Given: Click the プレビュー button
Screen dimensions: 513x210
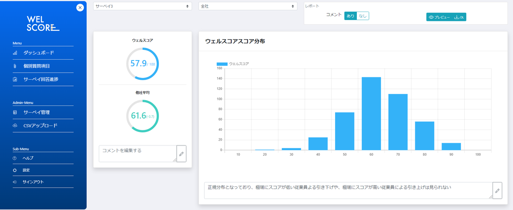Looking at the screenshot, I should coord(439,17).
